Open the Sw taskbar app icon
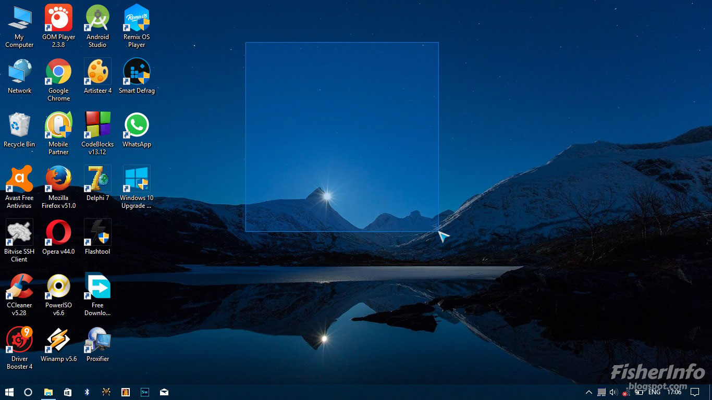Image resolution: width=712 pixels, height=400 pixels. (x=145, y=392)
